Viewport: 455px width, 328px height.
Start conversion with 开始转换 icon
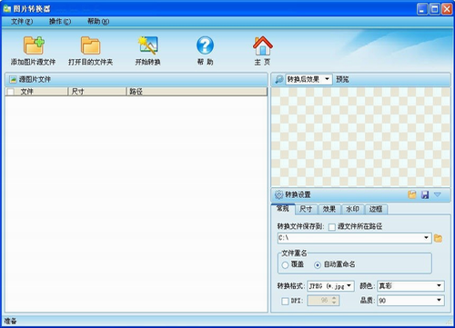[147, 45]
